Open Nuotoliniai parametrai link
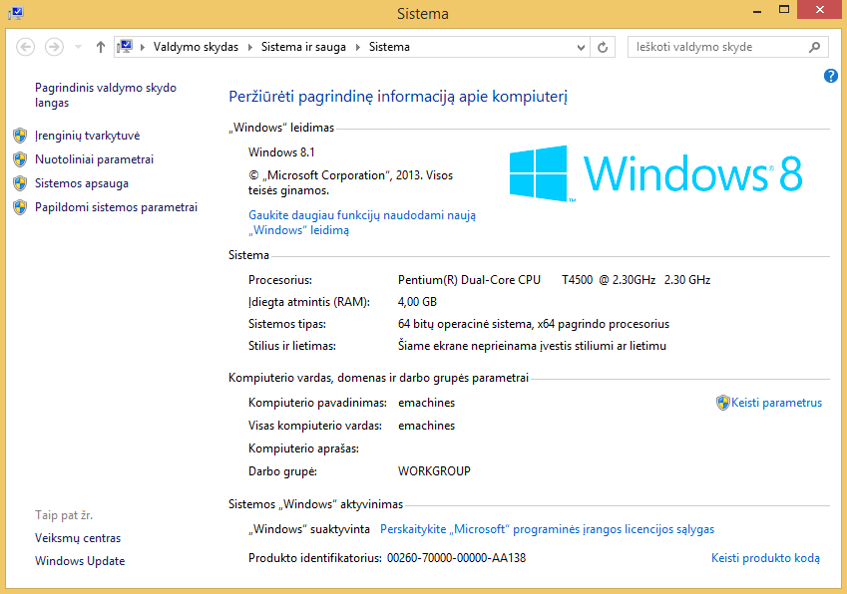Screen dimensions: 847x594 tap(95, 159)
